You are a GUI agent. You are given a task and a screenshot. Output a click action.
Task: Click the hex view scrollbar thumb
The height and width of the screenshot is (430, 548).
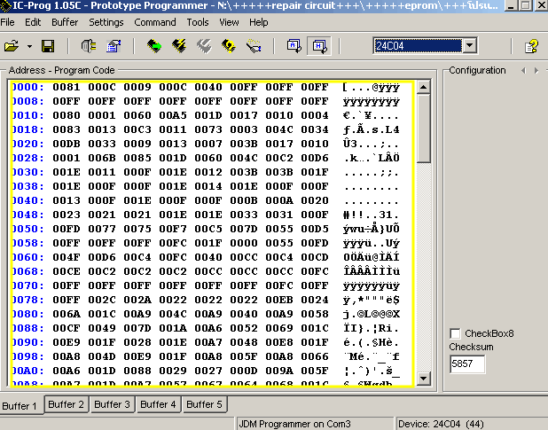424,129
